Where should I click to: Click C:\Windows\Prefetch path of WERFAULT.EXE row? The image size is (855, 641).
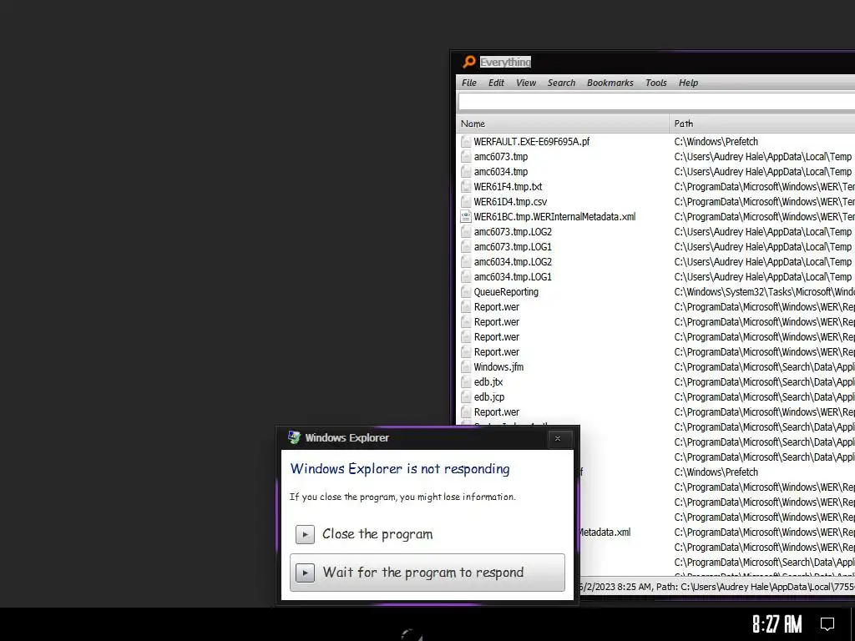716,142
